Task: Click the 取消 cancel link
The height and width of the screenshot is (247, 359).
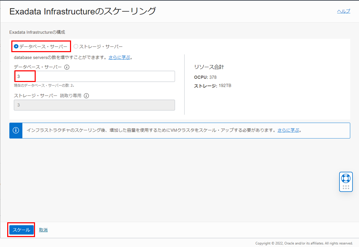Action: [43, 230]
